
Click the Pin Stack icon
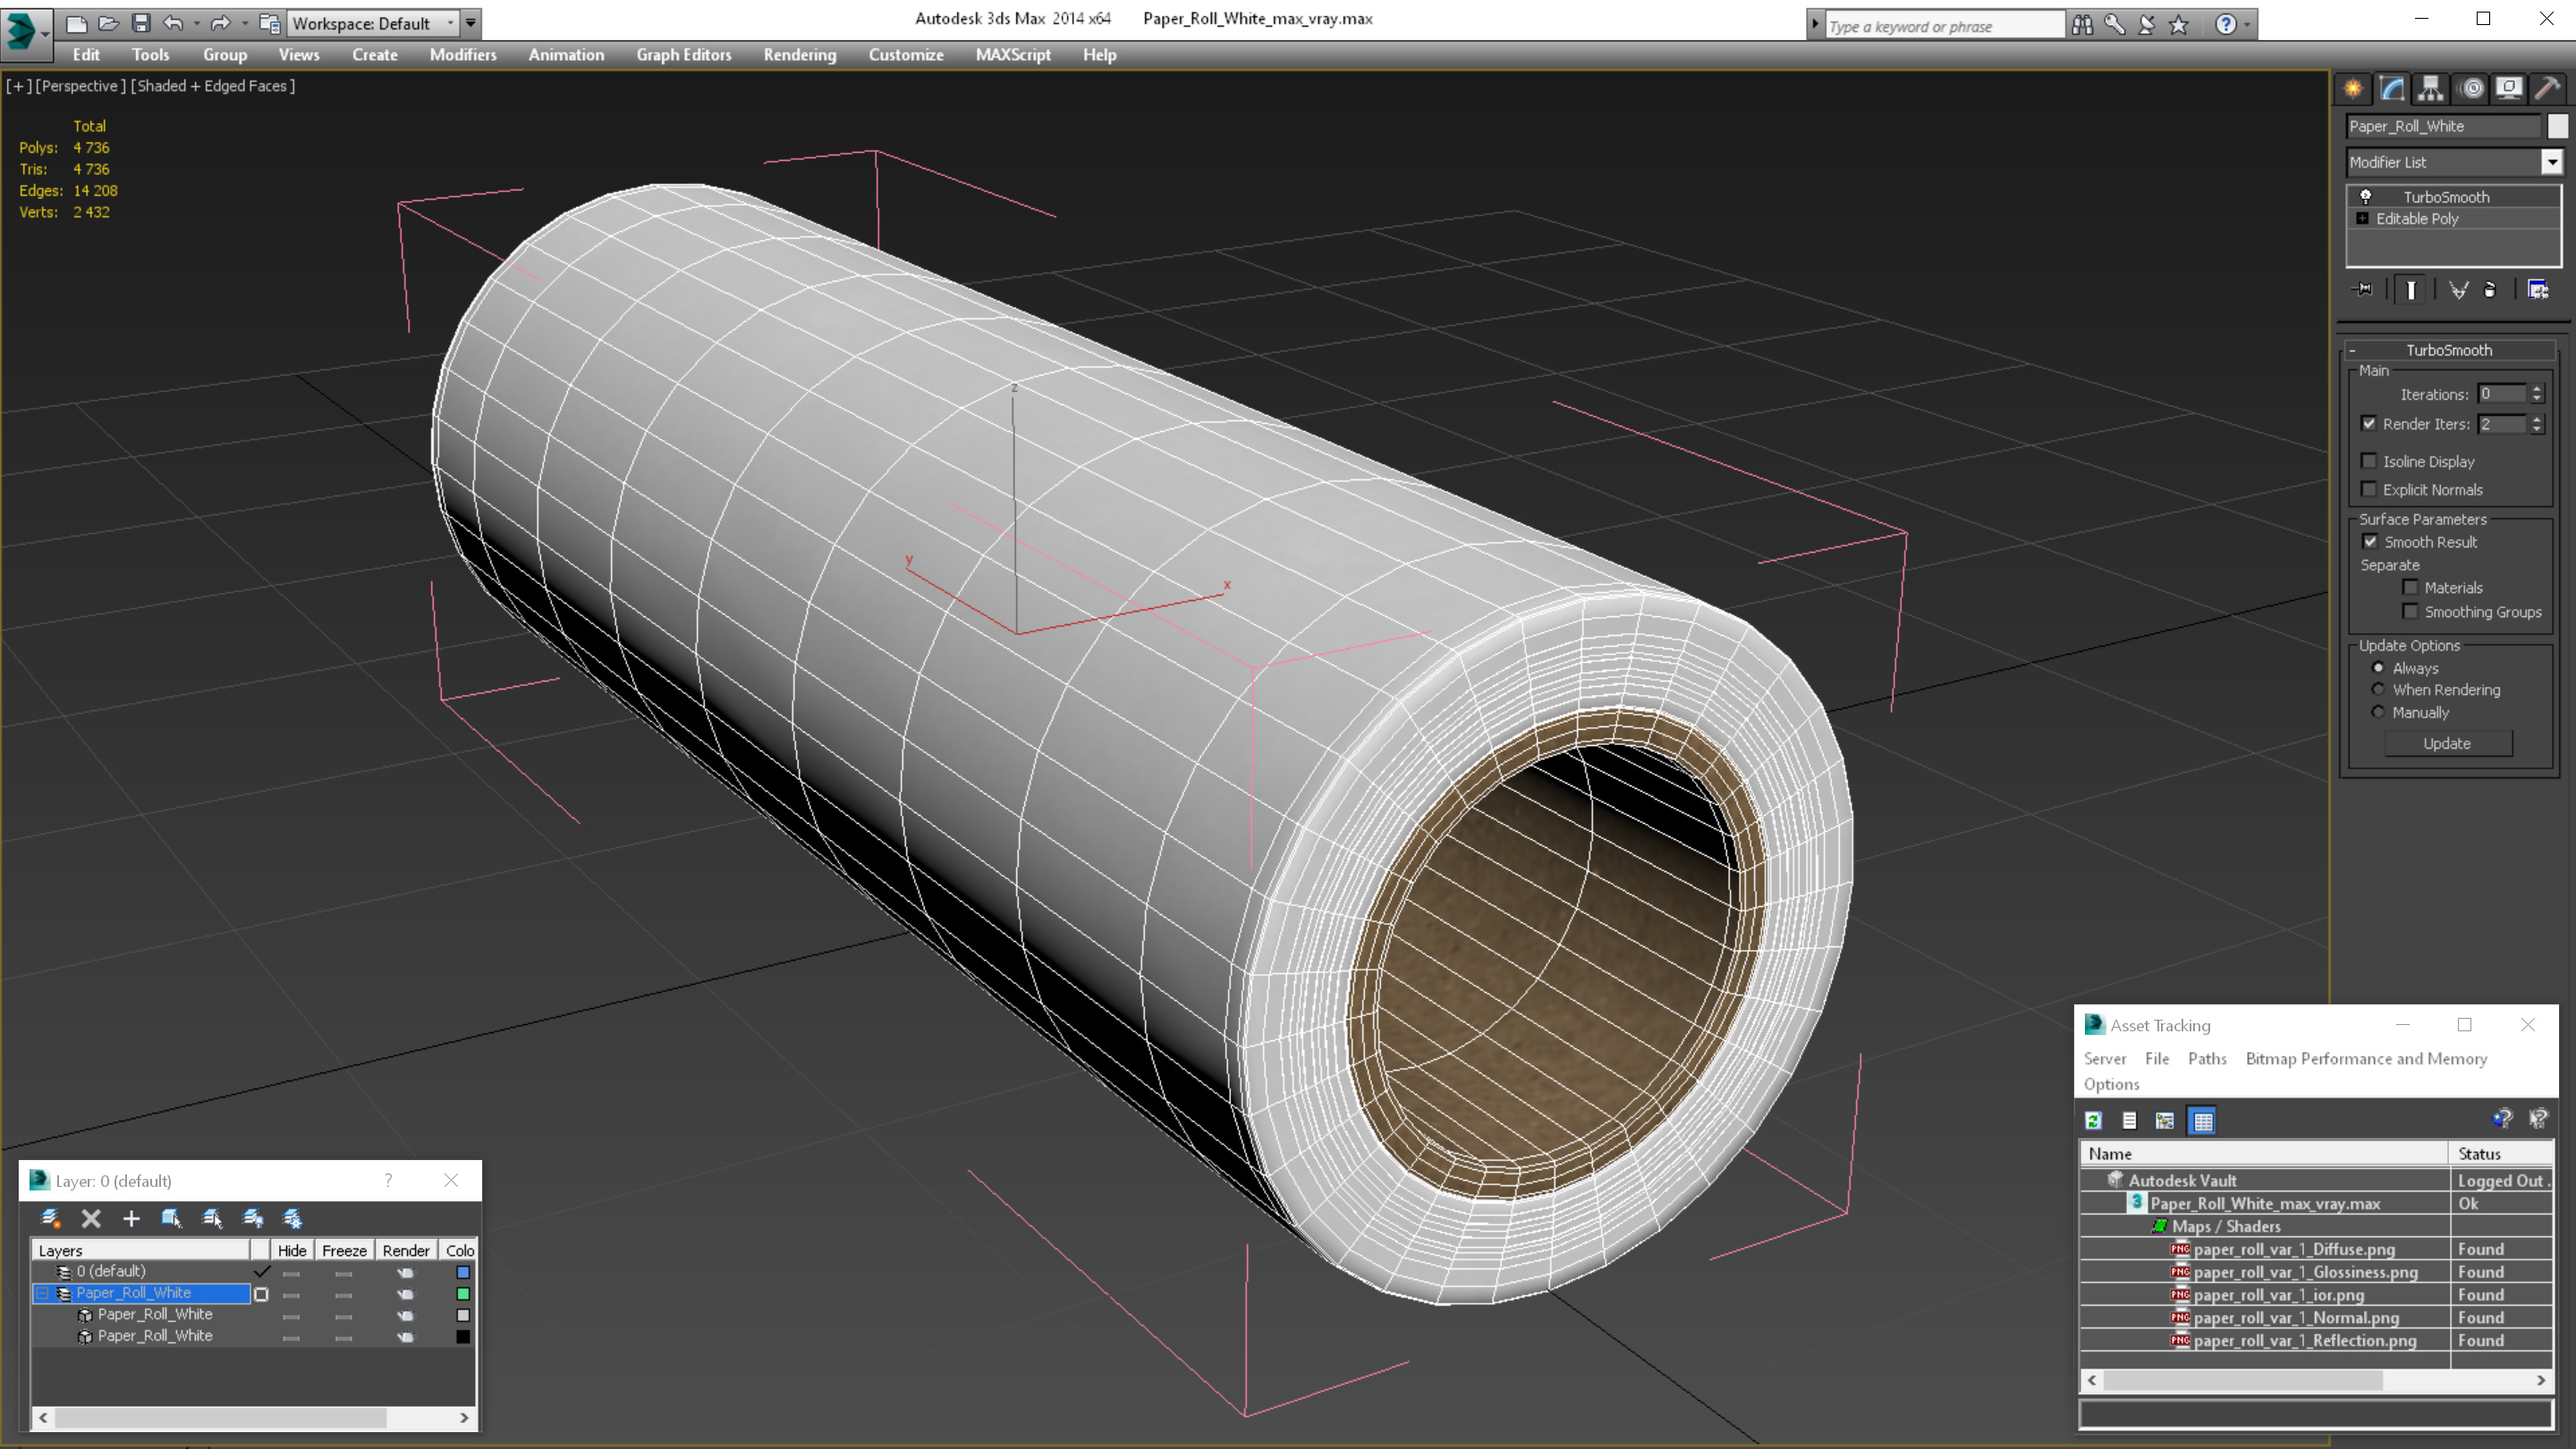tap(2363, 290)
